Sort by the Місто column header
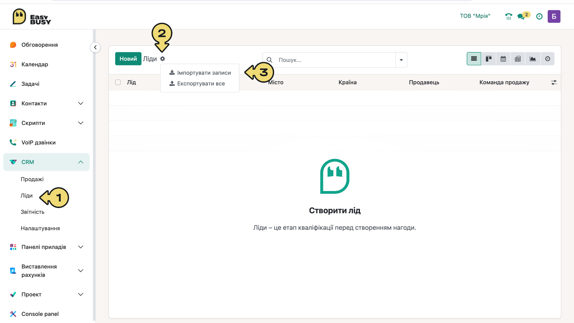The height and width of the screenshot is (323, 574). point(276,82)
